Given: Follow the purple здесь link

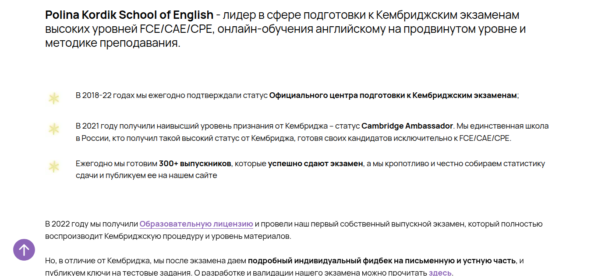Looking at the screenshot, I should pyautogui.click(x=440, y=273).
